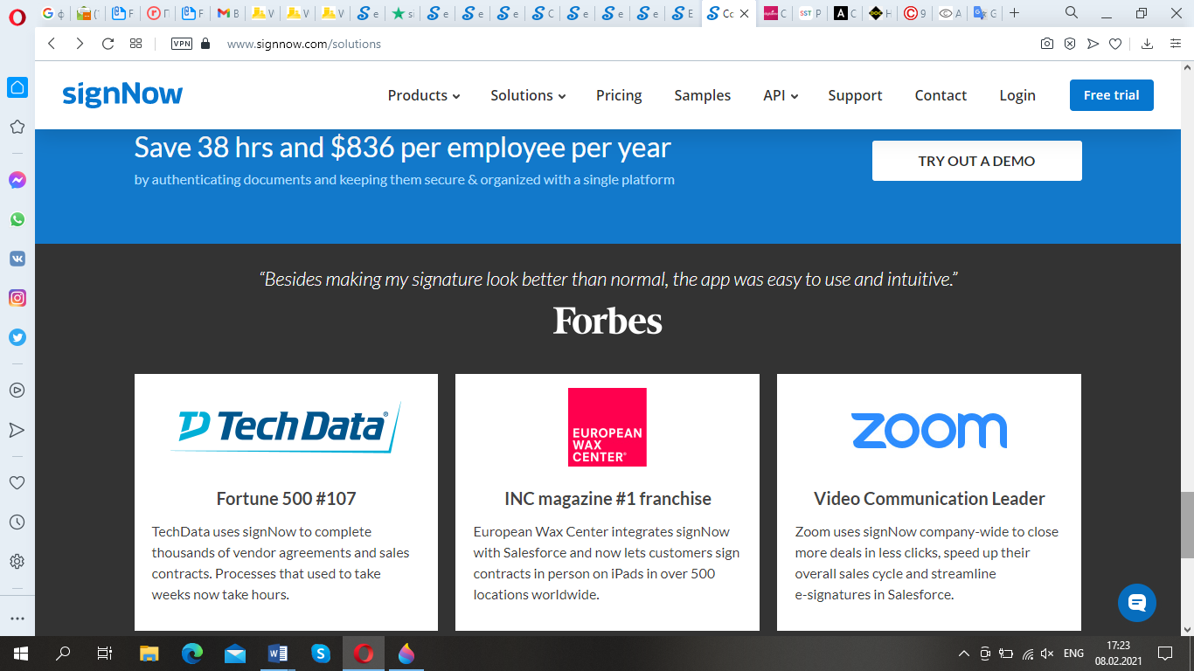The image size is (1194, 671).
Task: Open browsing history in the sidebar
Action: [x=17, y=522]
